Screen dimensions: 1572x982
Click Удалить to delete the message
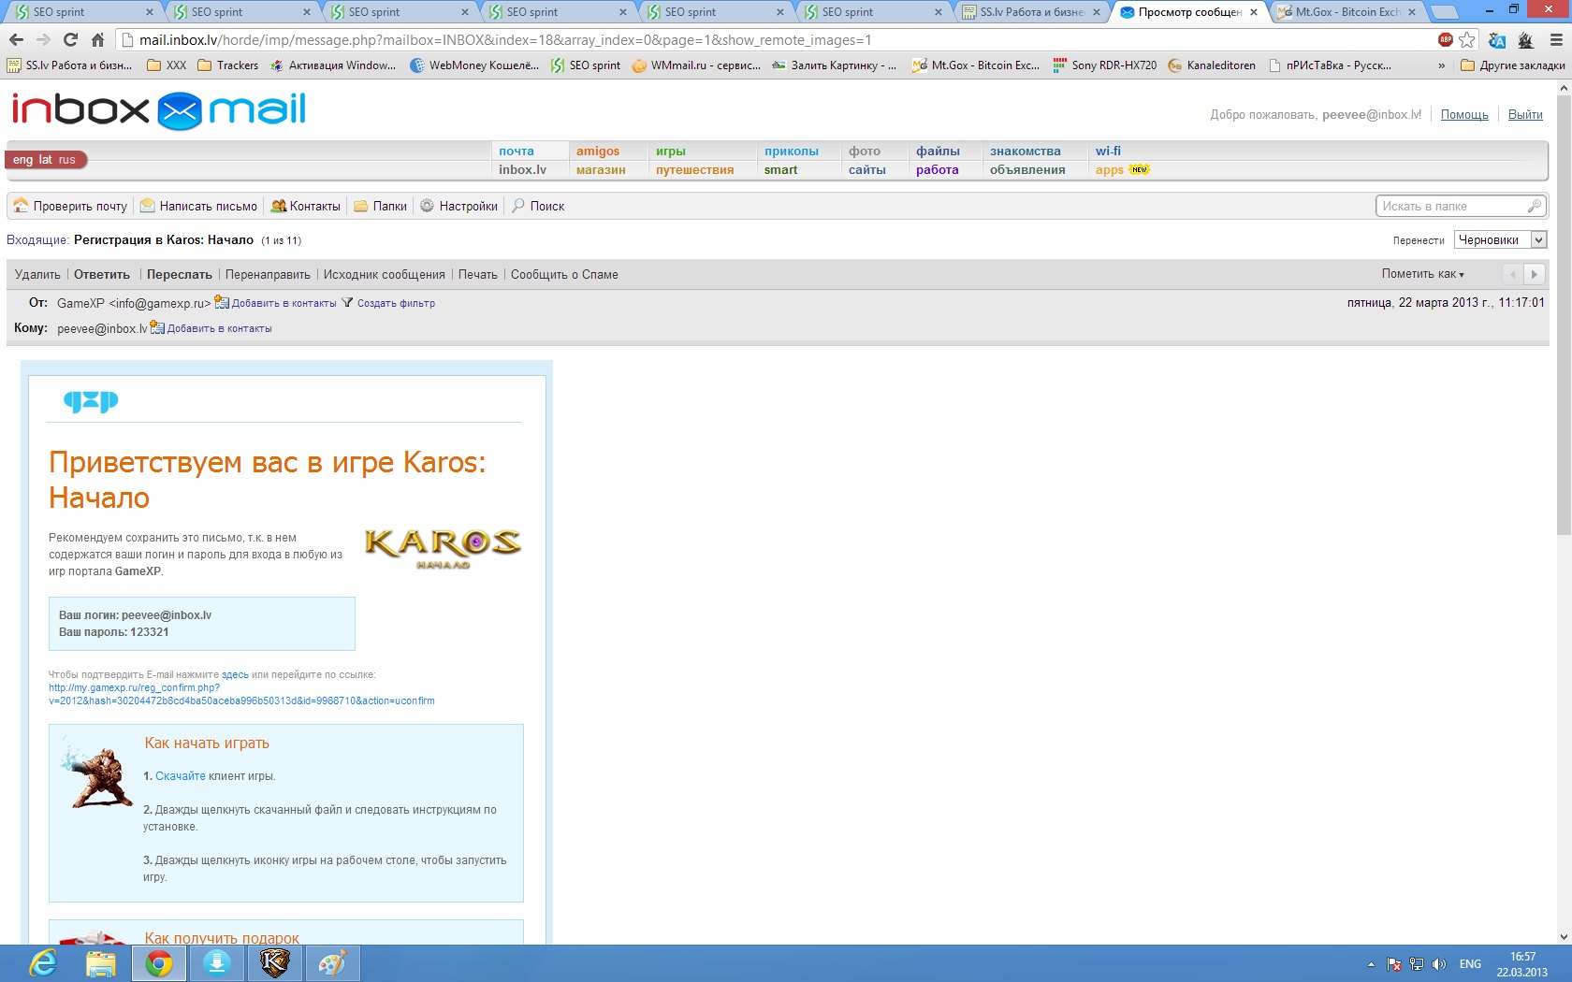click(x=37, y=275)
